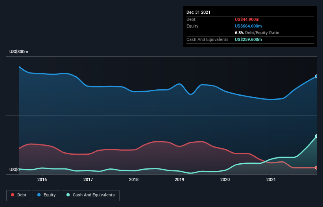
Task: Click the US$664.600m equity value
Action: coord(248,26)
